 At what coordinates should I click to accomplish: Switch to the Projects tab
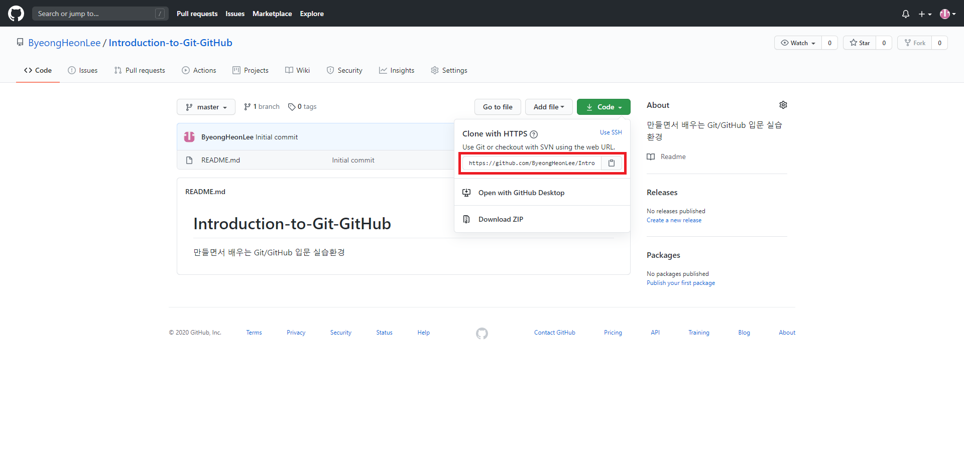[251, 70]
